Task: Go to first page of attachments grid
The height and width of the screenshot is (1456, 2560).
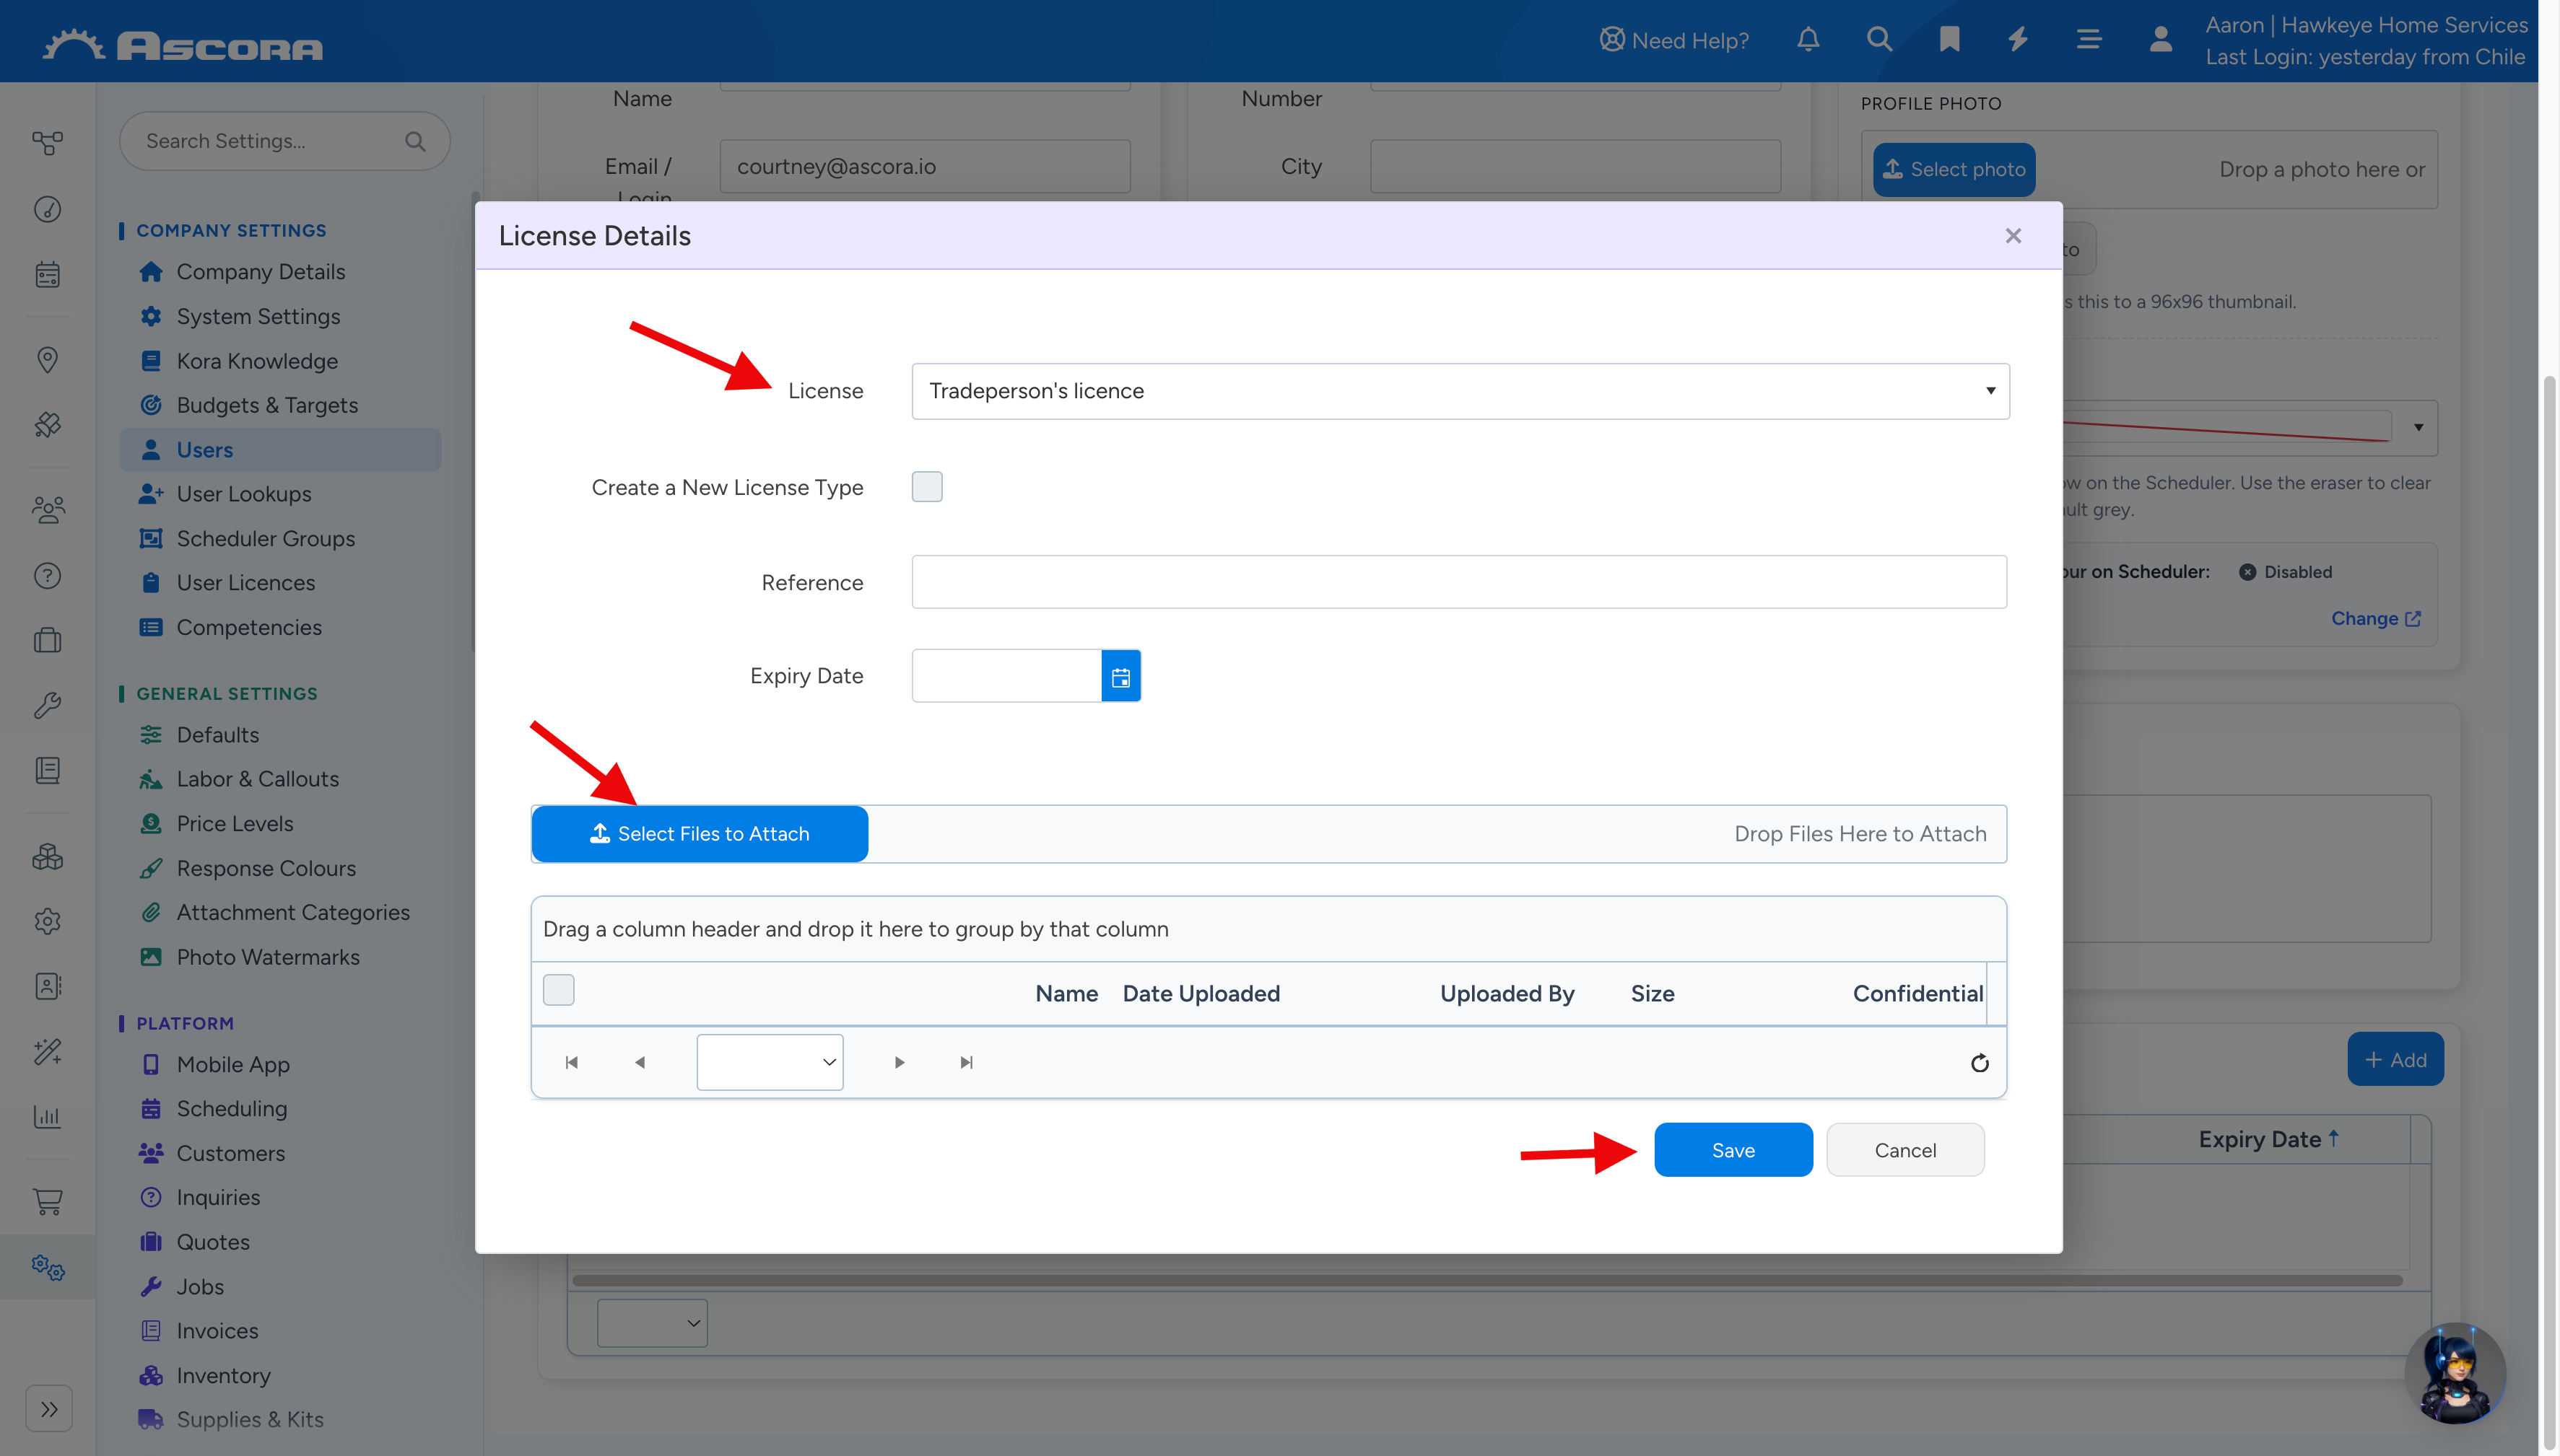Action: 571,1062
